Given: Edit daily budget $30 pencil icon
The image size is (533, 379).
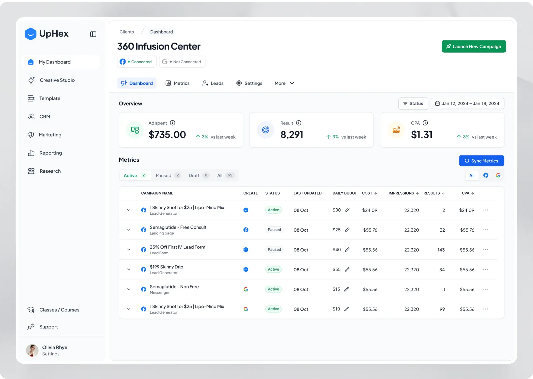Looking at the screenshot, I should click(347, 210).
